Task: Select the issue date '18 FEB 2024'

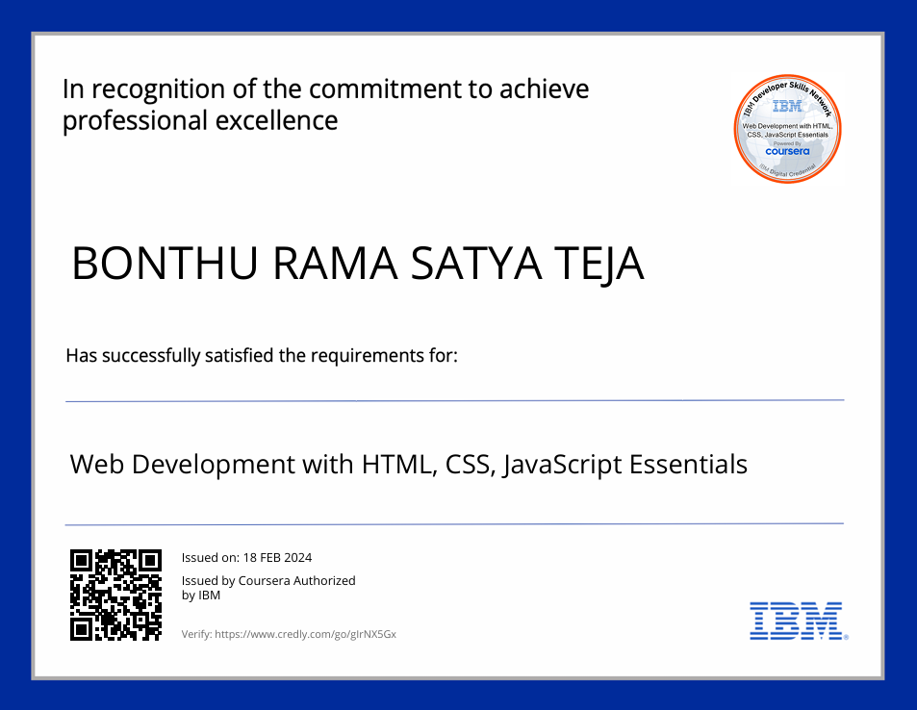Action: (x=279, y=557)
